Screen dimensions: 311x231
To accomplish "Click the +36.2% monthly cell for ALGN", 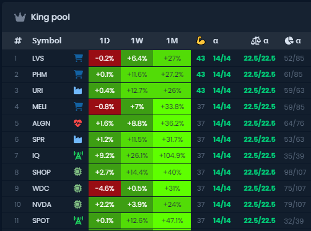I will (x=172, y=123).
